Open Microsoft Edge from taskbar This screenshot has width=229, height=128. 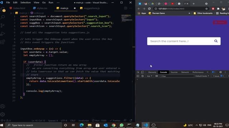tap(82, 125)
